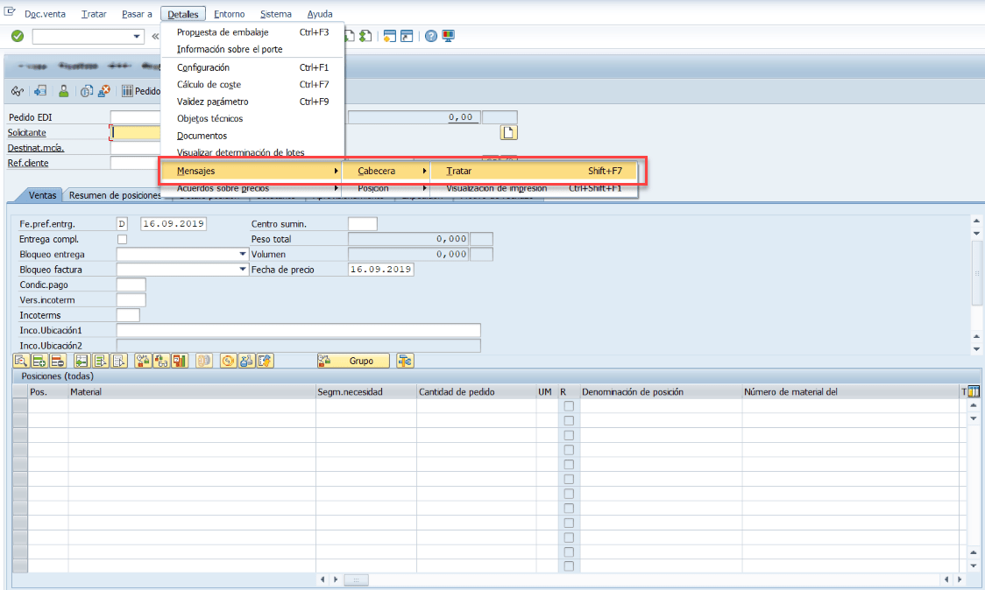
Task: Click the green person partner icon
Action: coord(63,91)
